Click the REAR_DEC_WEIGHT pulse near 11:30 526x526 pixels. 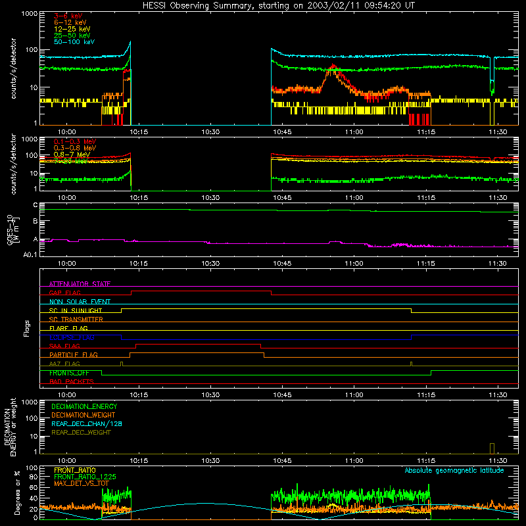point(492,448)
